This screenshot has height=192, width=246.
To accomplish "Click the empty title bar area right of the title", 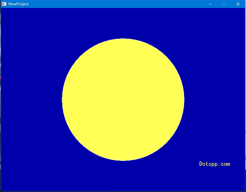I will pos(116,4).
